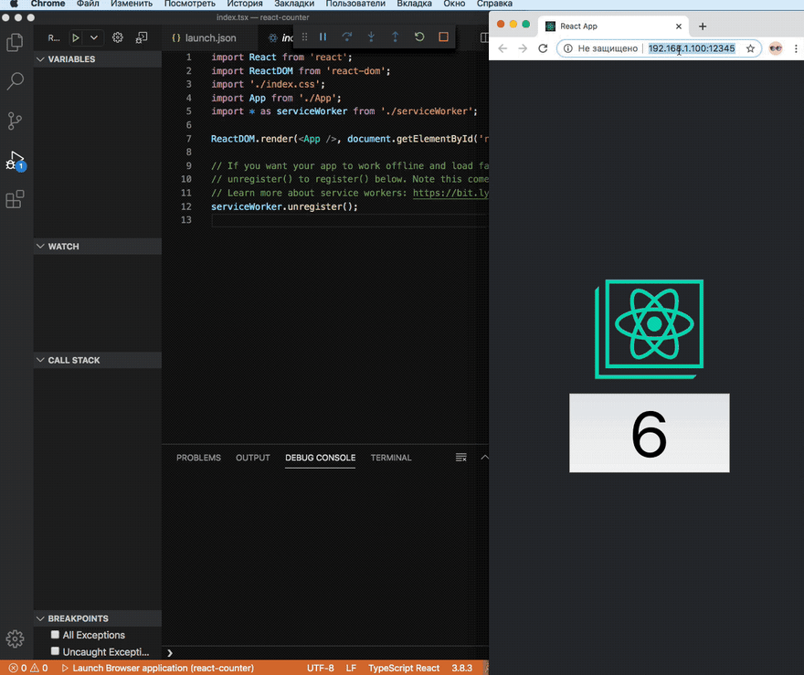Open the Manage gear at activity bar bottom

pos(15,638)
